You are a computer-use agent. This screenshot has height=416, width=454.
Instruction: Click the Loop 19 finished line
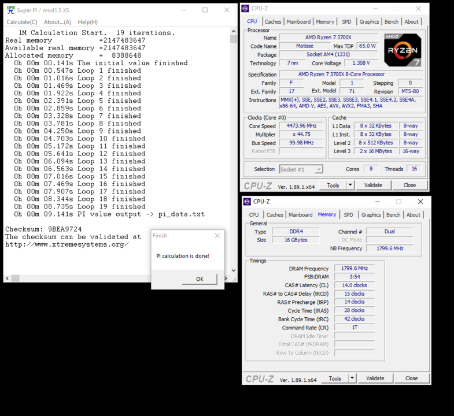coord(80,206)
